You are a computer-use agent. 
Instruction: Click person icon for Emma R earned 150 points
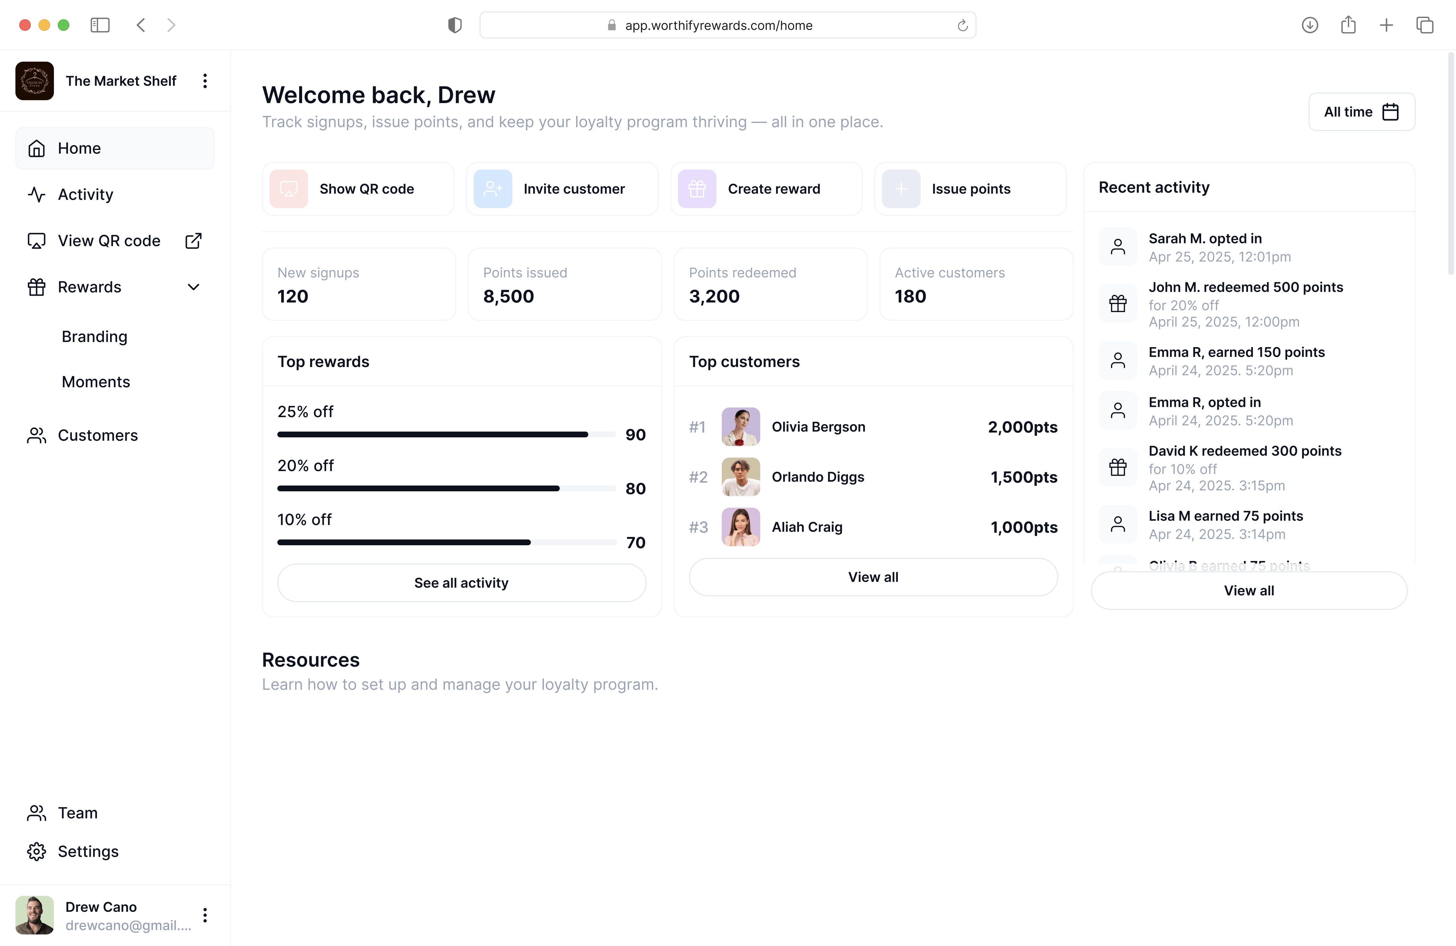point(1118,360)
